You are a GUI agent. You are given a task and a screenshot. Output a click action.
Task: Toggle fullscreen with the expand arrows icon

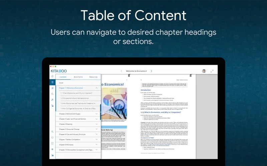point(212,71)
